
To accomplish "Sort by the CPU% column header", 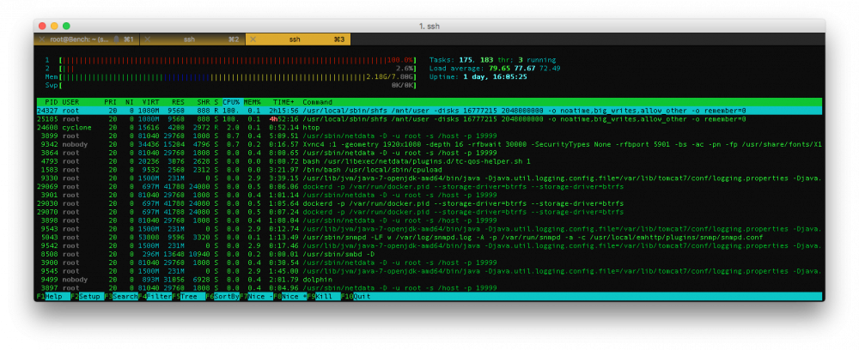I will [x=231, y=102].
